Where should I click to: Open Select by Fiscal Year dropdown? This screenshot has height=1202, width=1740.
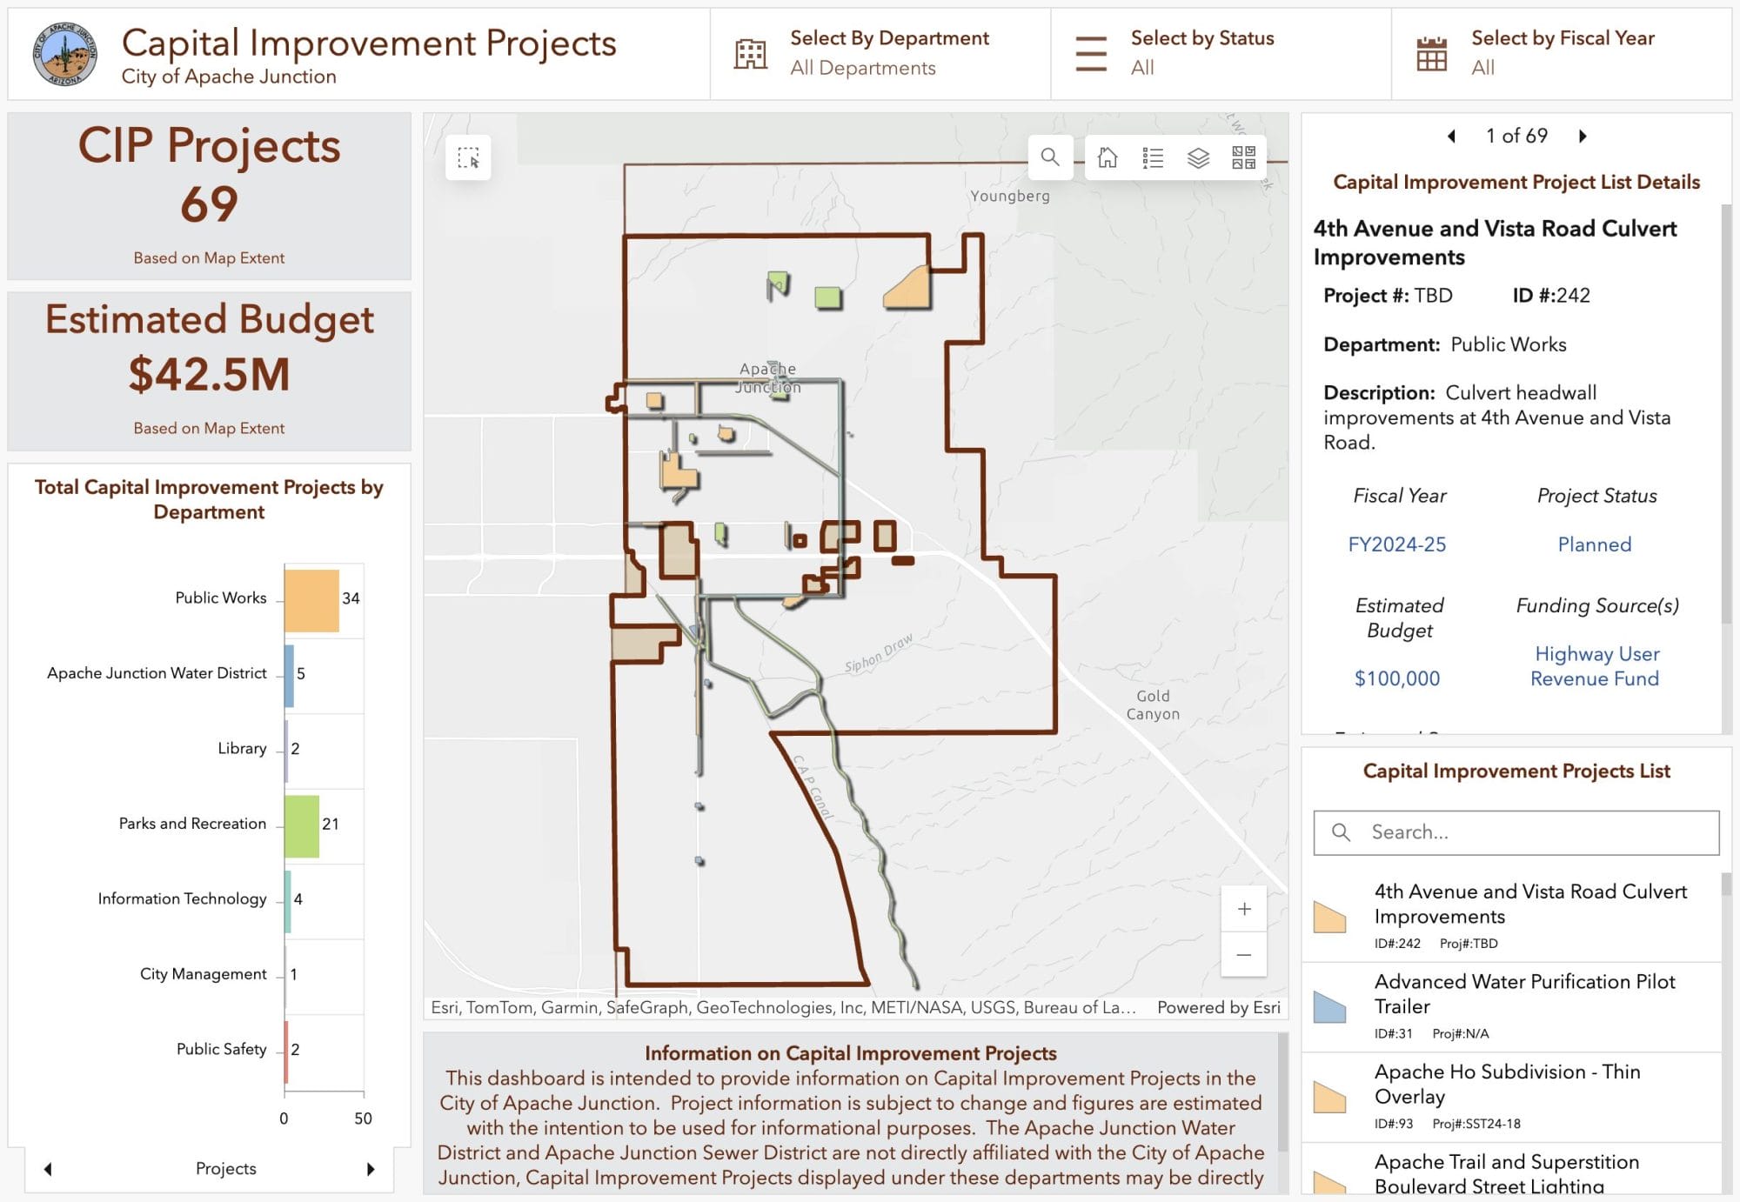1561,53
